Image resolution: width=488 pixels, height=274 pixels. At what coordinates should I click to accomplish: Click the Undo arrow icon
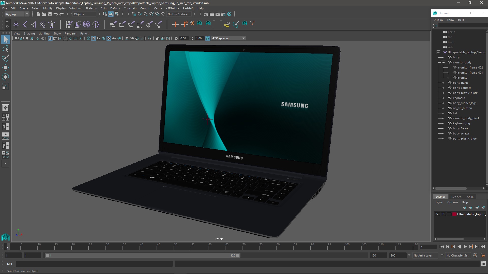click(56, 14)
